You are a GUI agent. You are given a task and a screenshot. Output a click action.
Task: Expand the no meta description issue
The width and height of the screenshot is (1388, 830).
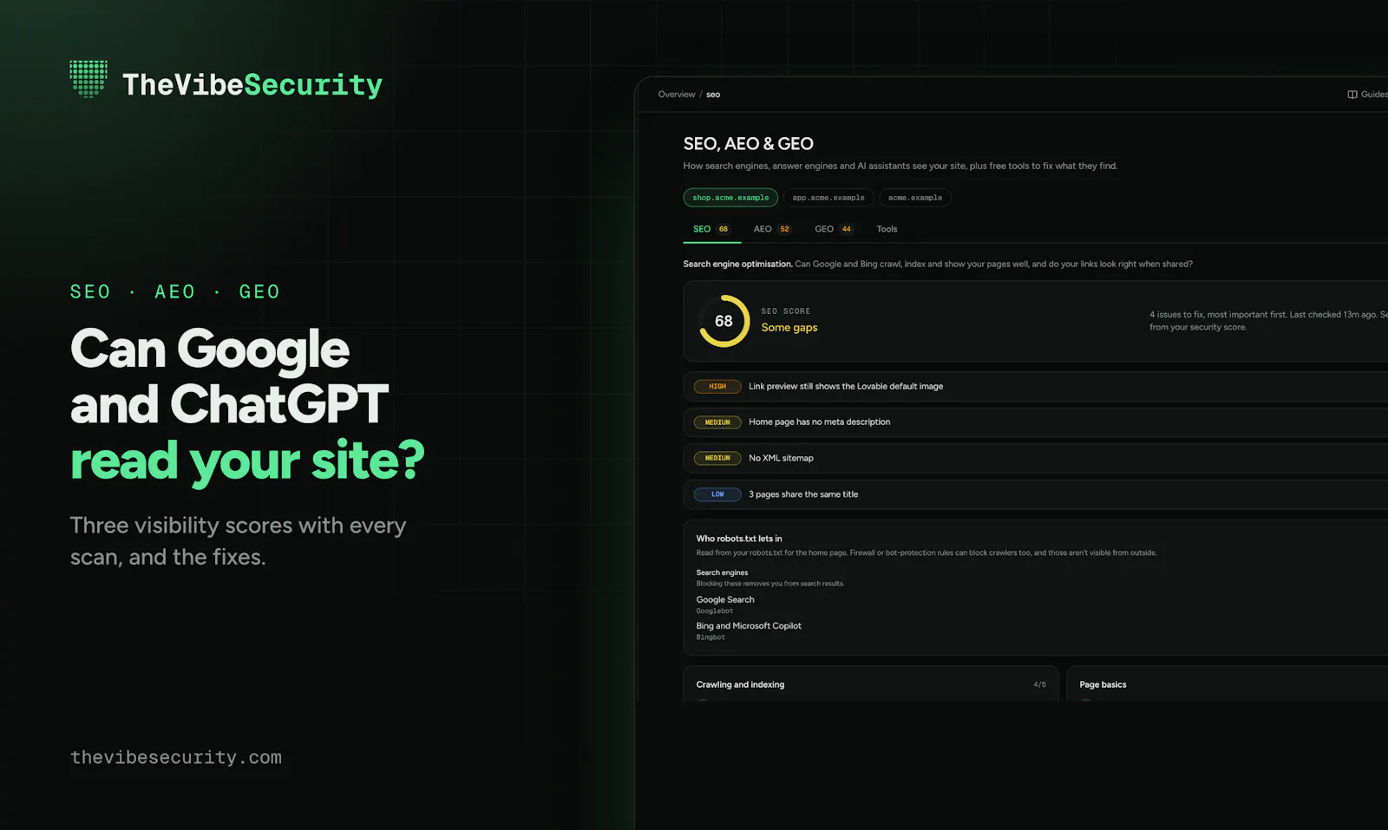pyautogui.click(x=1036, y=422)
